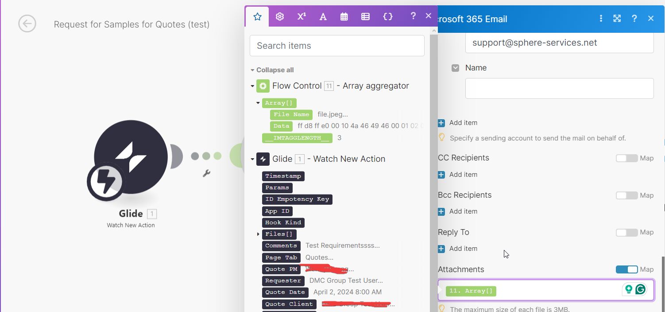Insert the Params pill
665x312 pixels.
click(x=277, y=187)
